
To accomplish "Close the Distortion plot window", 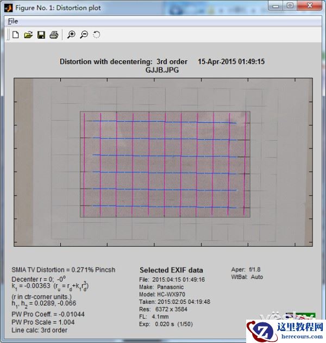I will click(310, 5).
